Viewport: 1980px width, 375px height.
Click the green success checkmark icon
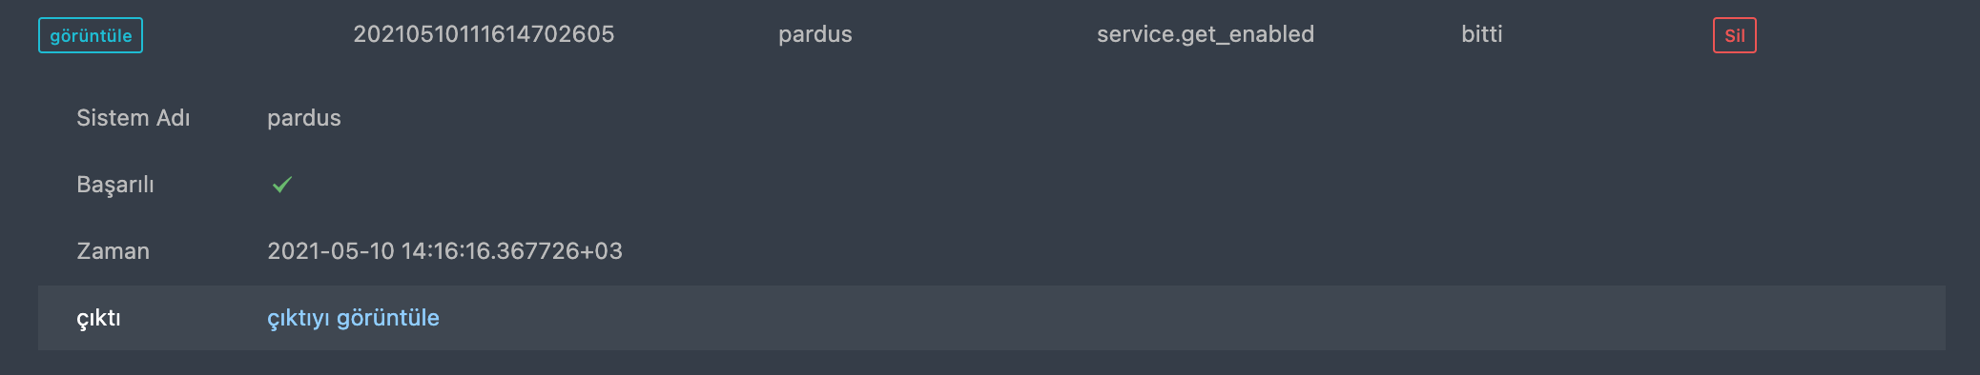click(x=281, y=185)
